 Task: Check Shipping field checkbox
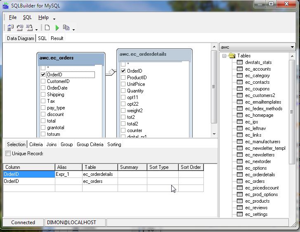click(43, 95)
